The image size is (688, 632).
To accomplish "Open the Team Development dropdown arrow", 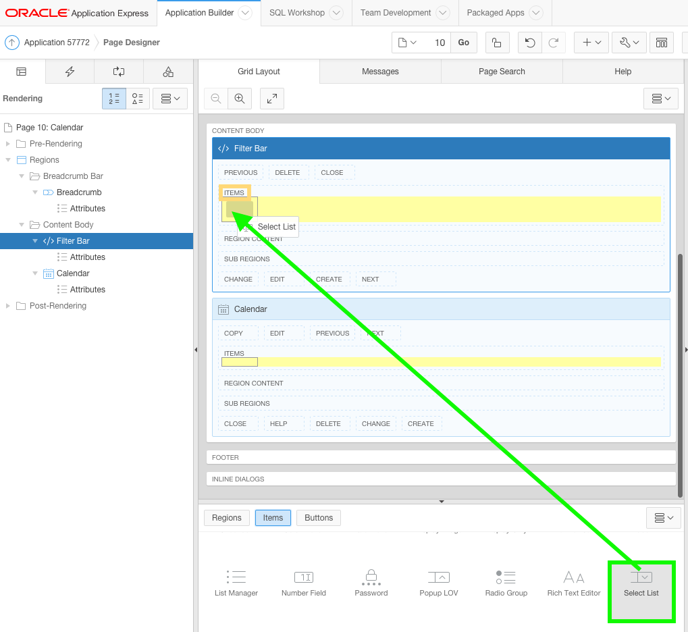I will point(443,13).
